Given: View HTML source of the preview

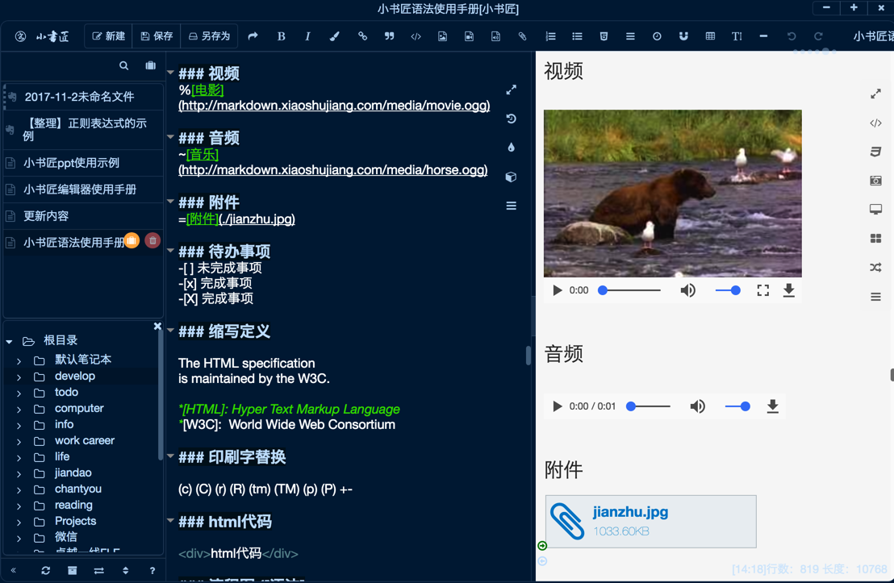Looking at the screenshot, I should (x=875, y=123).
